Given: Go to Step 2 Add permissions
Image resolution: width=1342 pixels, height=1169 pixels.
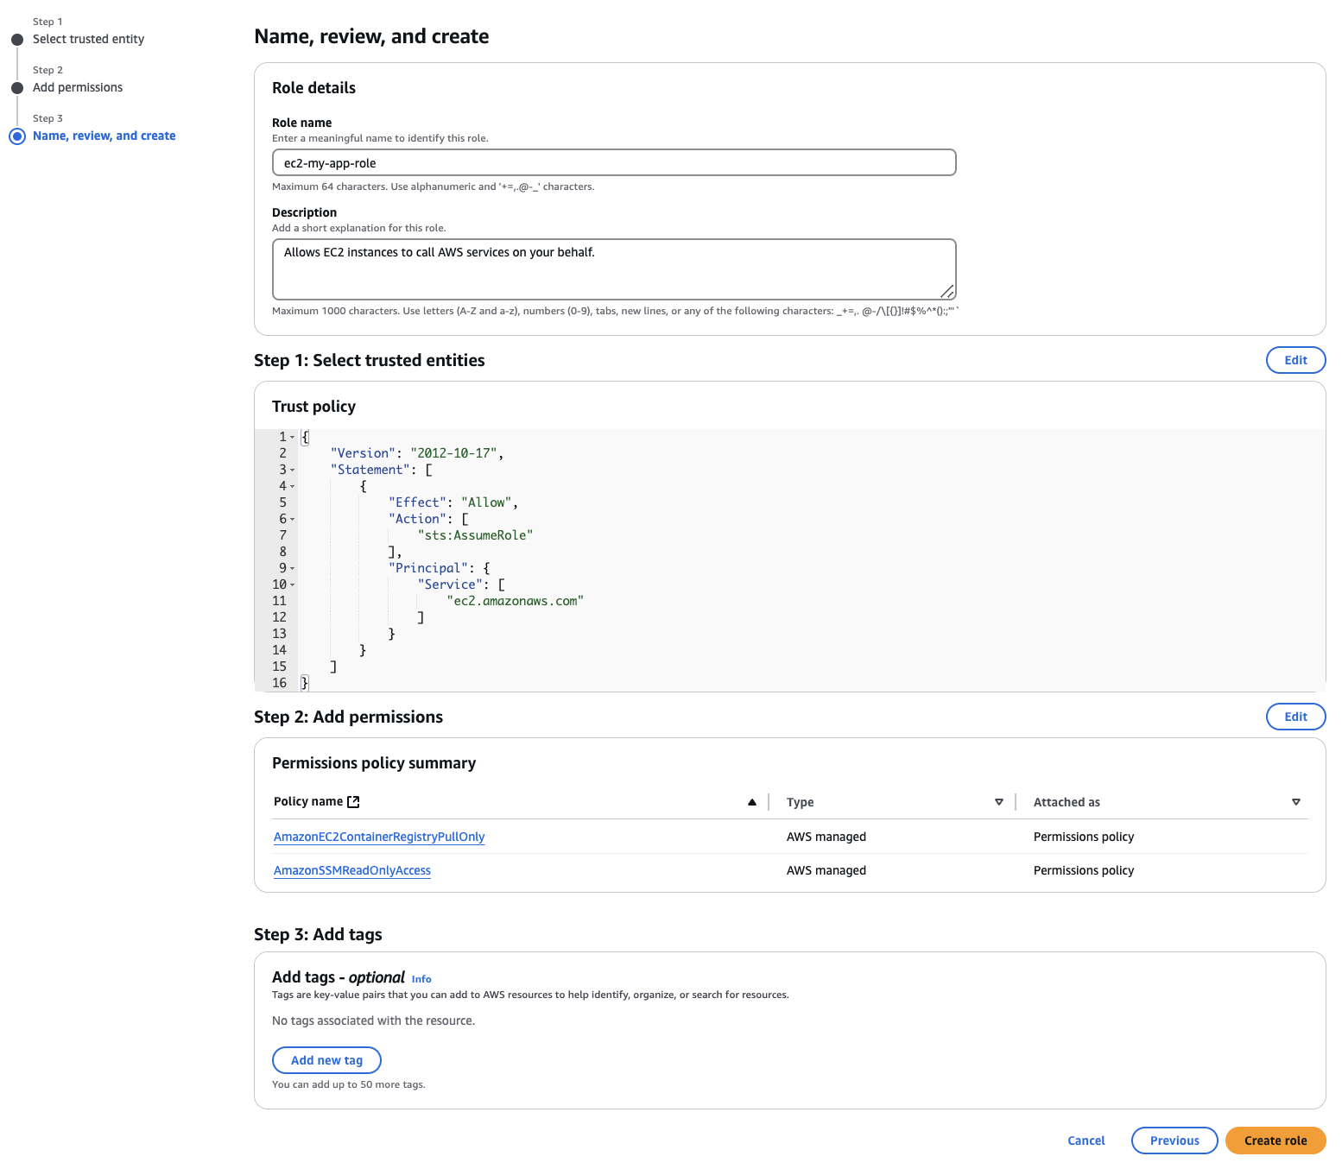Looking at the screenshot, I should (78, 87).
